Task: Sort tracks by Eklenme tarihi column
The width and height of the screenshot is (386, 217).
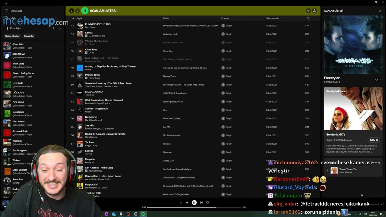Action: (x=272, y=18)
